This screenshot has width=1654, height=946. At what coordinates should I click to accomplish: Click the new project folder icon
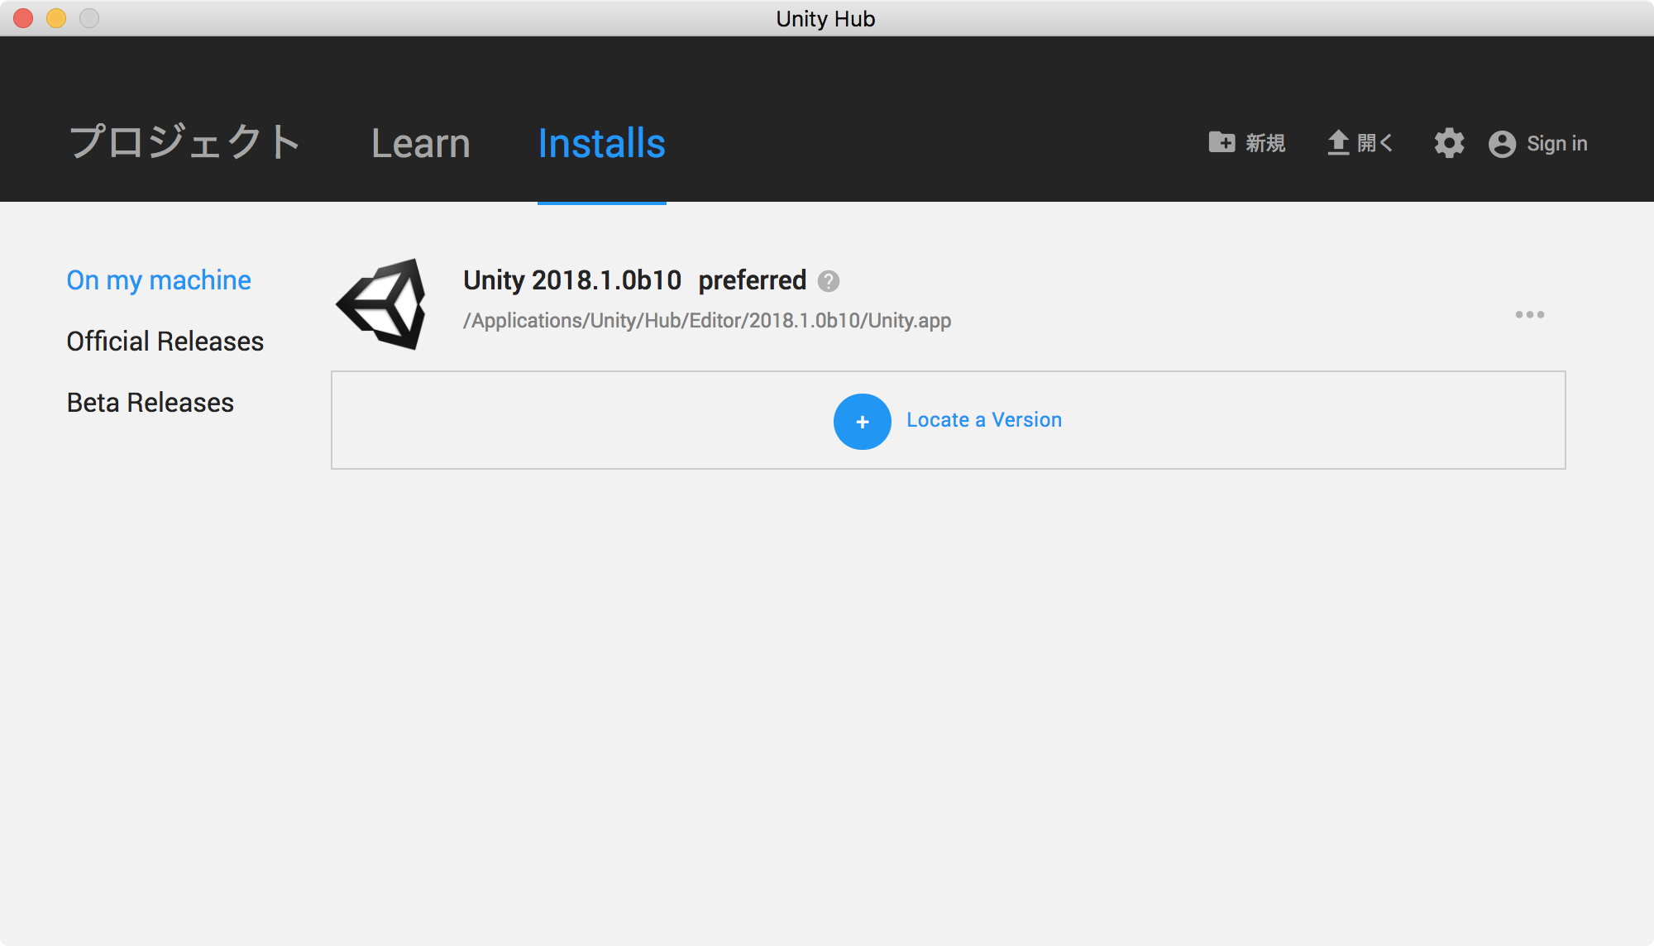pyautogui.click(x=1221, y=142)
